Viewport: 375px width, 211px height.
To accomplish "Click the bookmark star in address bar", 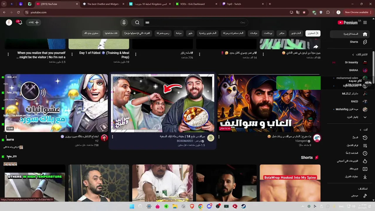I will coord(304,12).
